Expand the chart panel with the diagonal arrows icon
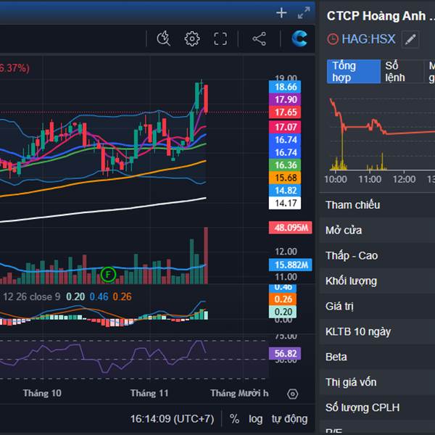Screen dimensions: 435x435 (304, 13)
